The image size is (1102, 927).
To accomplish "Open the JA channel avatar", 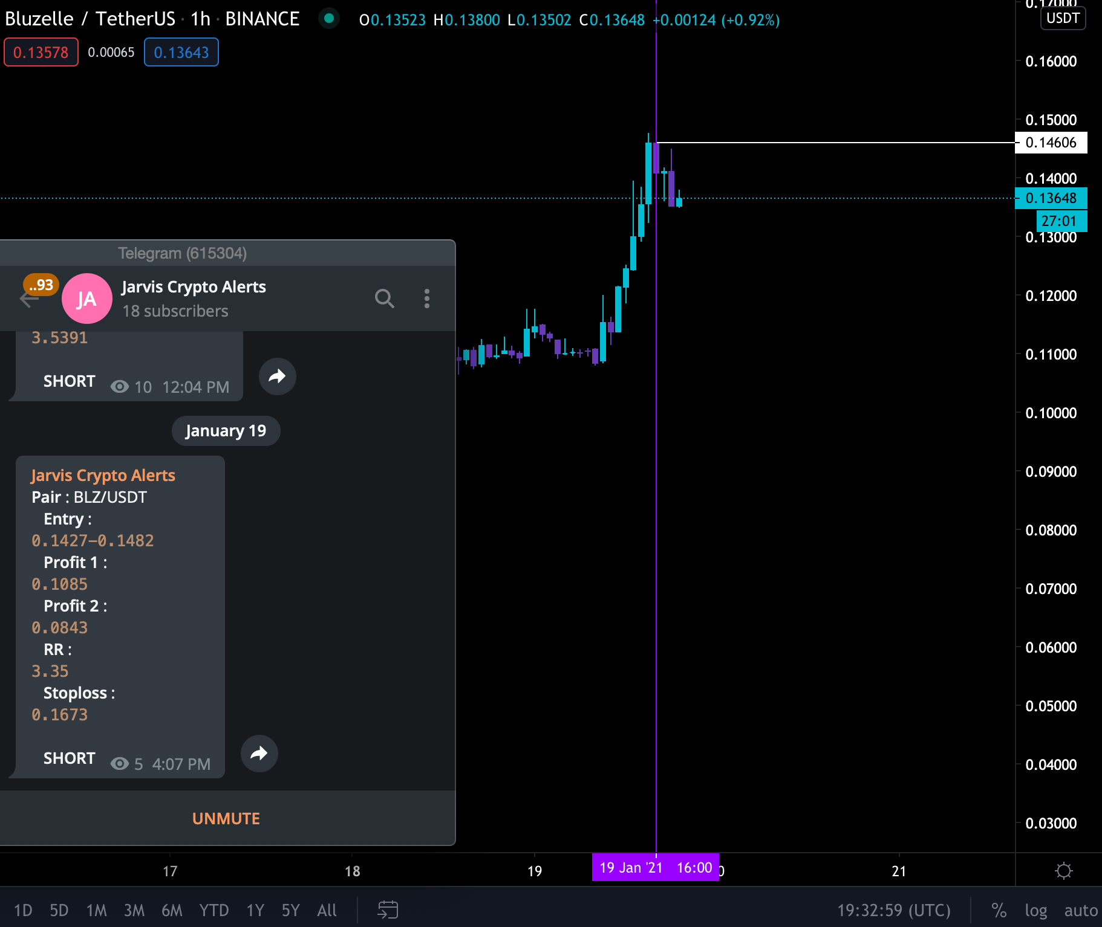I will pos(87,299).
